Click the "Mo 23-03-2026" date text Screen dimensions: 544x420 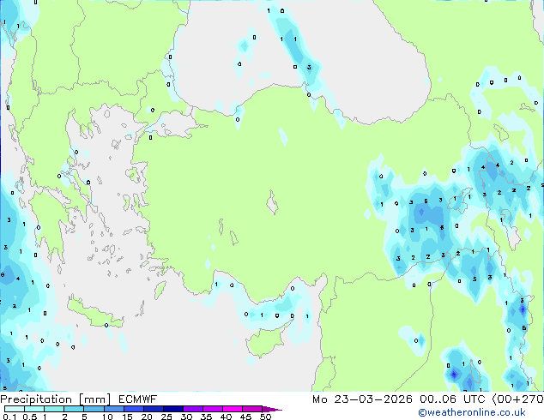click(362, 399)
